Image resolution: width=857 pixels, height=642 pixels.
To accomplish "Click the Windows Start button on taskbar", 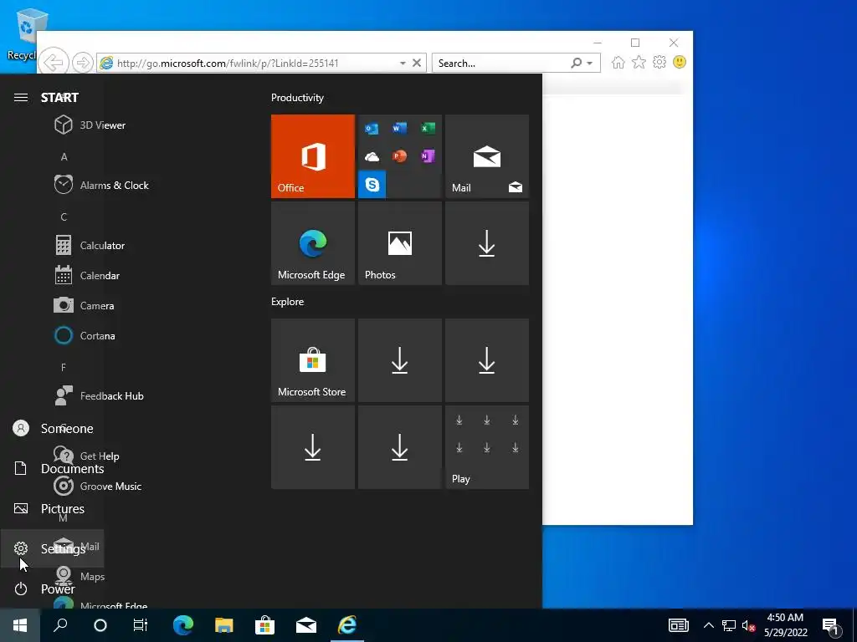I will tap(20, 625).
